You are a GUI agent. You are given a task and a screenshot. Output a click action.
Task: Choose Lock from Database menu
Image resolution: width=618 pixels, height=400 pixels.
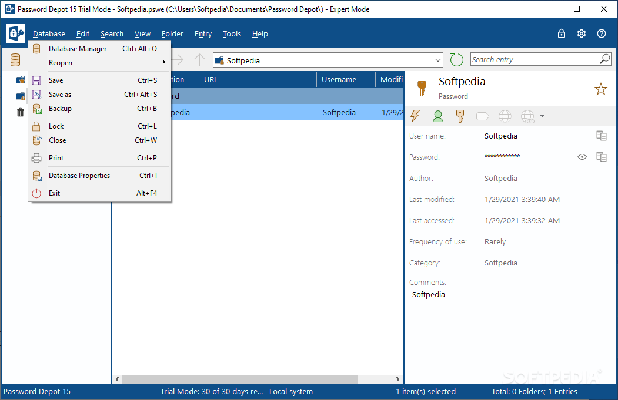(x=99, y=126)
